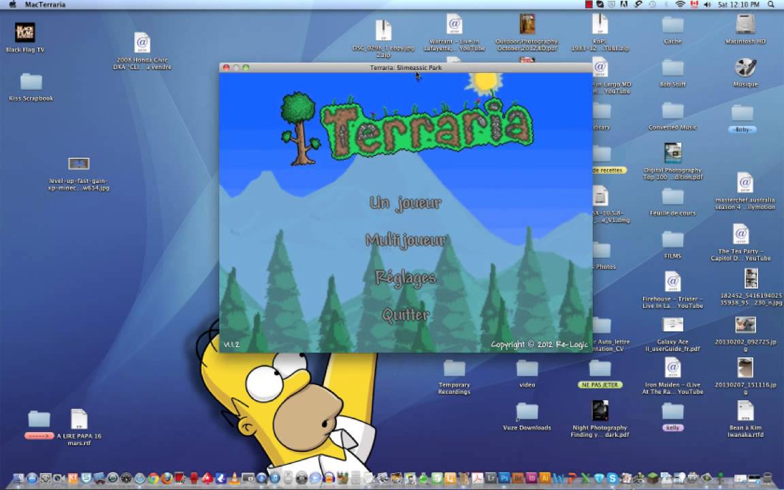784x490 pixels.
Task: Launch Skype from the Dock
Action: [612, 478]
